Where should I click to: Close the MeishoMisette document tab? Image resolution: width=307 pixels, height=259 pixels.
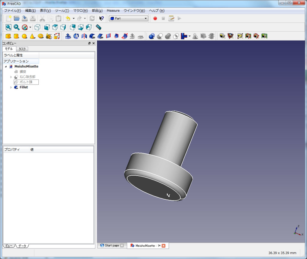pos(163,246)
